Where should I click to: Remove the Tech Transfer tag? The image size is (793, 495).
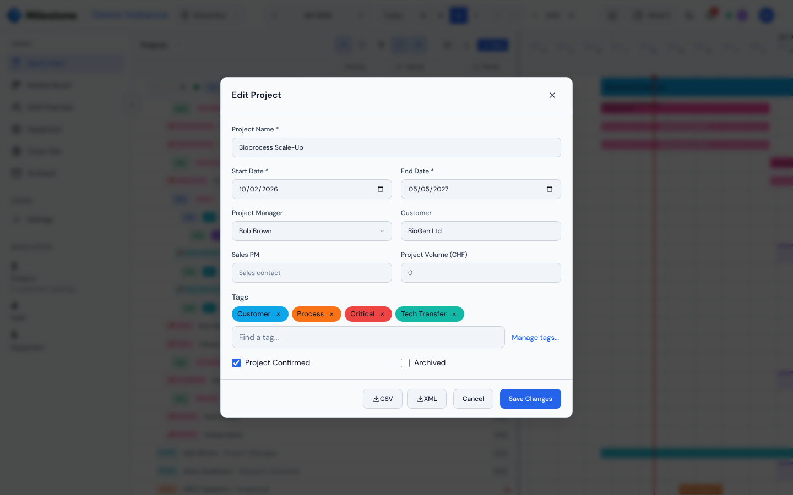tap(454, 314)
